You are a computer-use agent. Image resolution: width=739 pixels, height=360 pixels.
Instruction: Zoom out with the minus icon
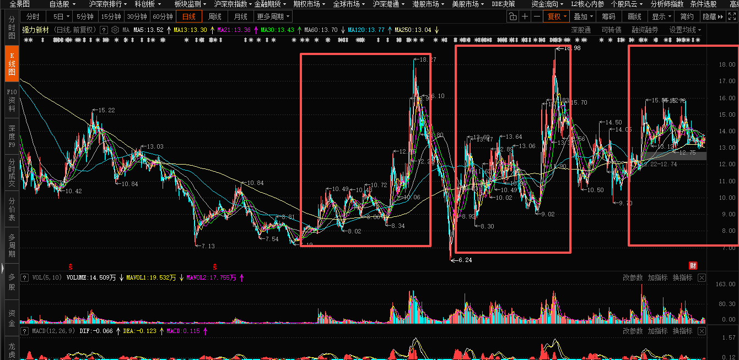point(537,17)
